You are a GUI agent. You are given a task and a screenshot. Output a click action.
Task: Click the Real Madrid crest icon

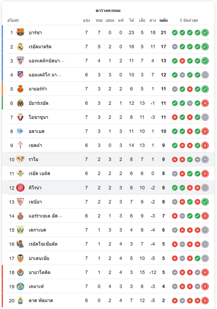click(x=20, y=47)
